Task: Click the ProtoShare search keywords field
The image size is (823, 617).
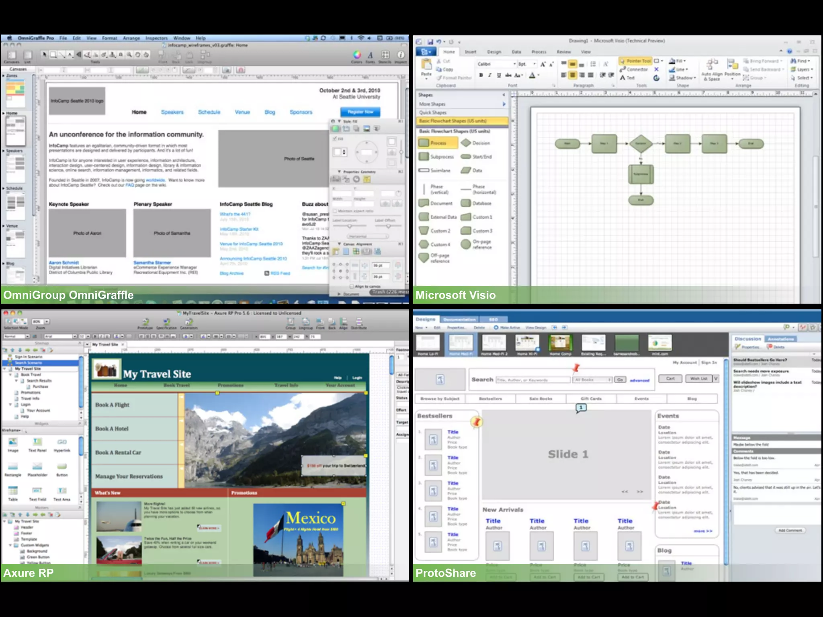Action: [533, 380]
